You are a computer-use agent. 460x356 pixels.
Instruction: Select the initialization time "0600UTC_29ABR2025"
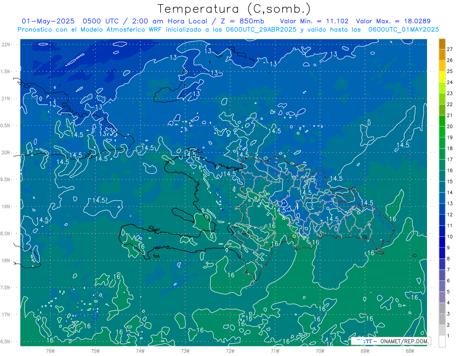261,30
